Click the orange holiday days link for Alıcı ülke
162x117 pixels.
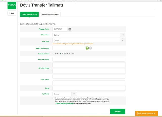[73, 44]
